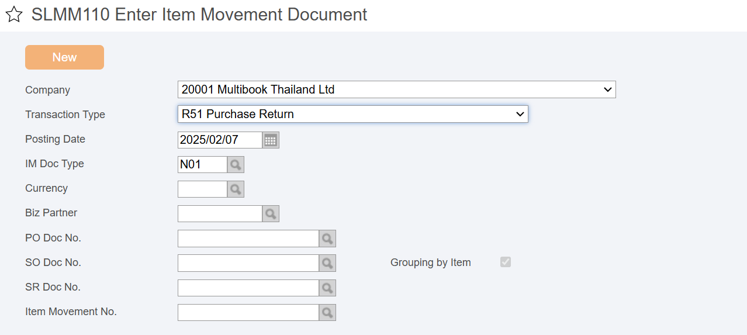This screenshot has height=335, width=747.
Task: Click the SO Doc No. input field
Action: [248, 263]
